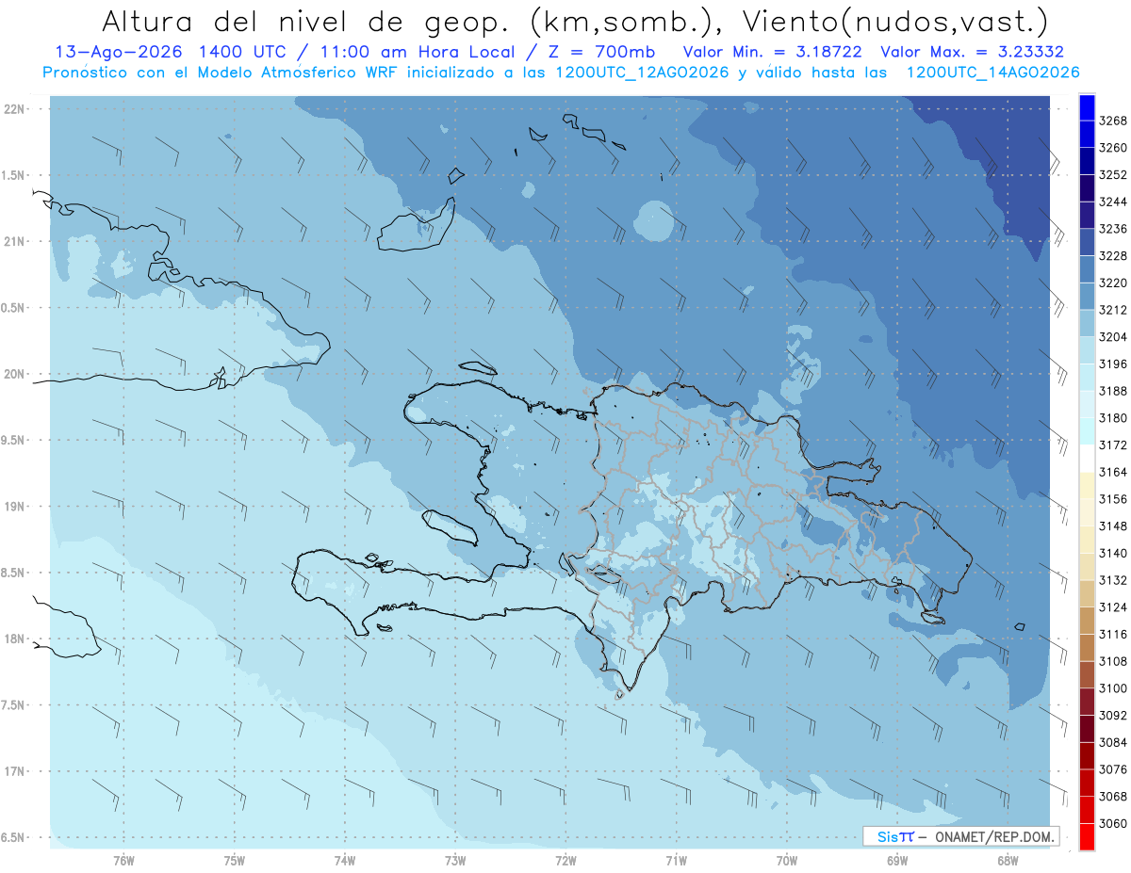Click the legend value '3268'

tap(1112, 121)
